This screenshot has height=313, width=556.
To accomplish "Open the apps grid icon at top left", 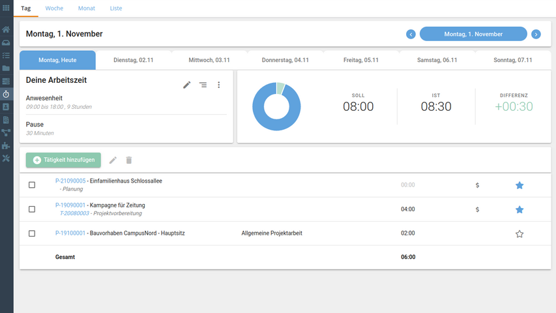I will click(x=7, y=8).
